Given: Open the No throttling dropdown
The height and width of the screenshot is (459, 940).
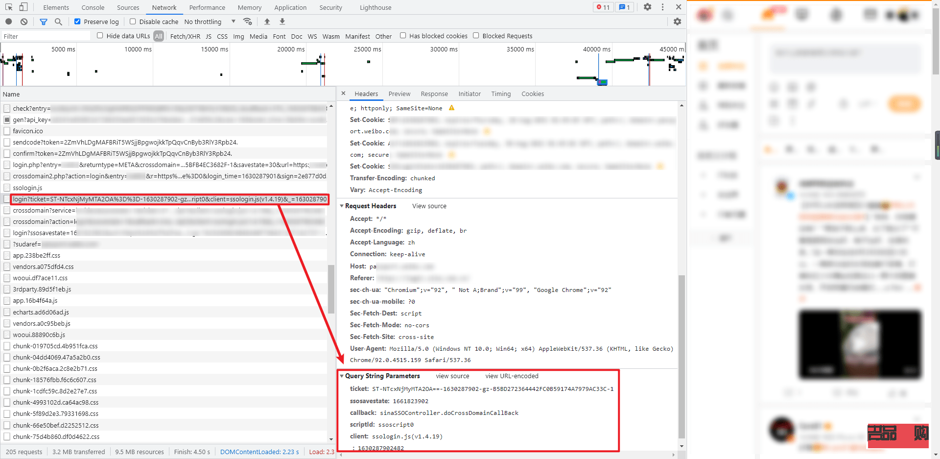Looking at the screenshot, I should point(210,22).
